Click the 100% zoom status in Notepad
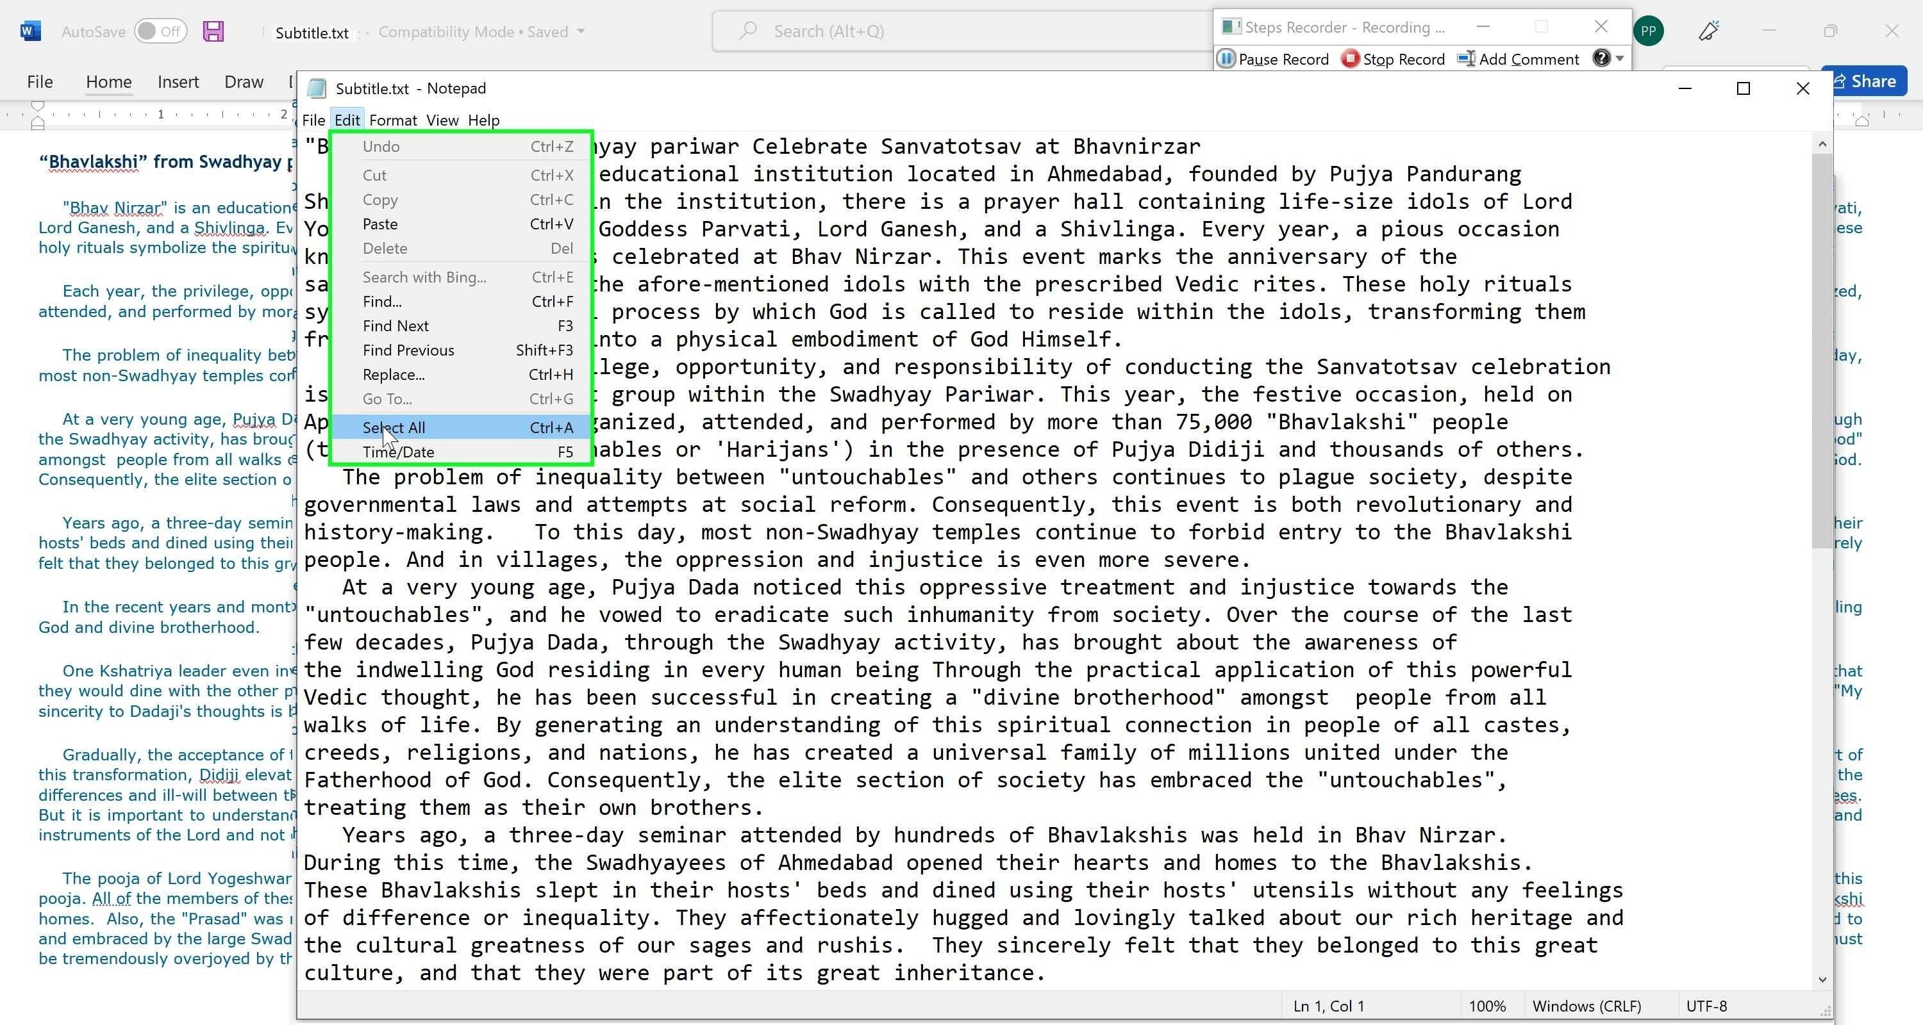Viewport: 1923px width, 1025px height. pyautogui.click(x=1487, y=1006)
